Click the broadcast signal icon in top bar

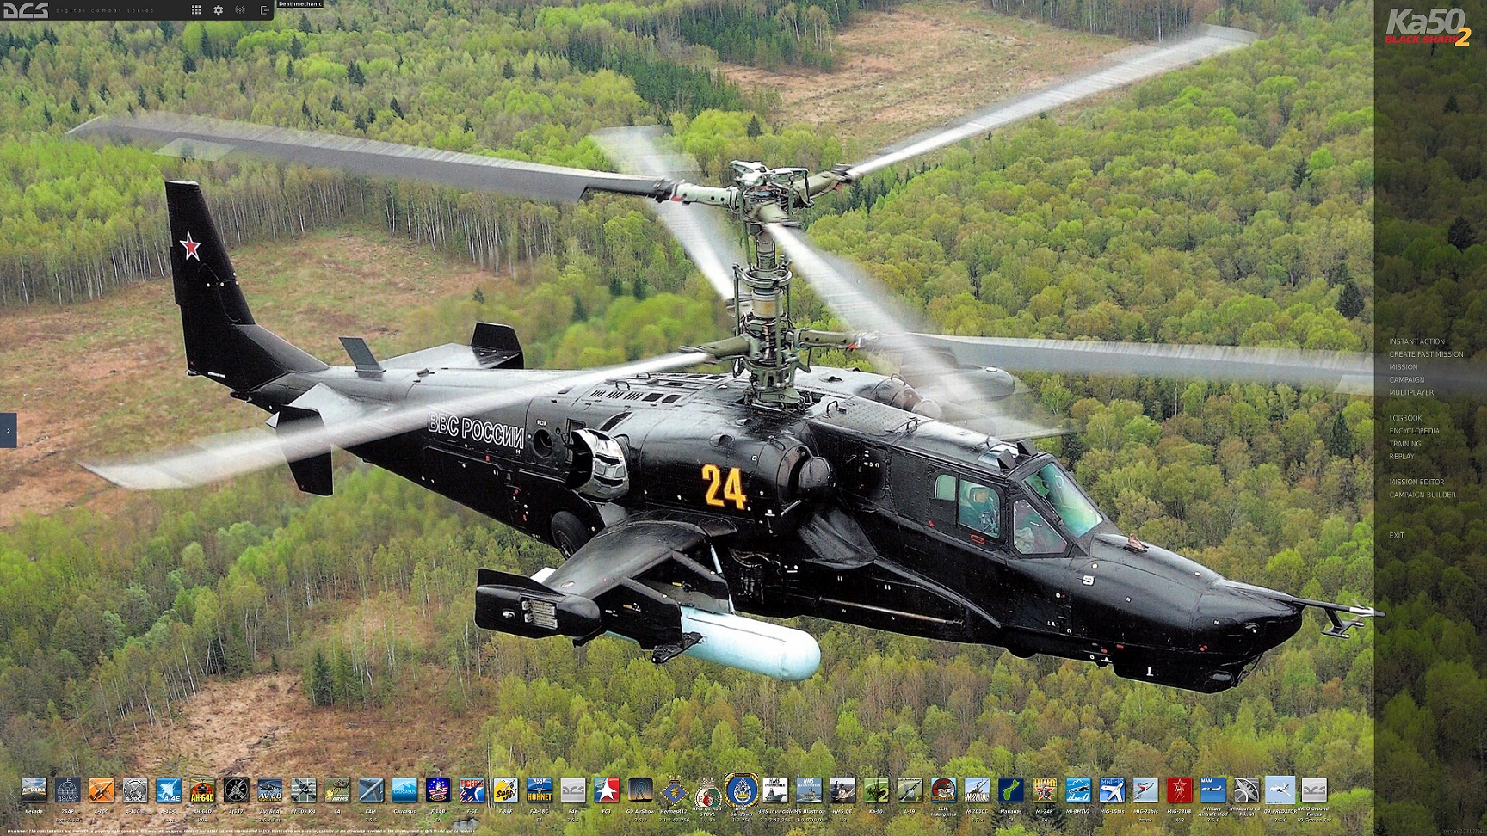[240, 10]
